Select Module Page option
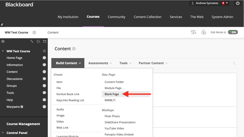 [113, 88]
